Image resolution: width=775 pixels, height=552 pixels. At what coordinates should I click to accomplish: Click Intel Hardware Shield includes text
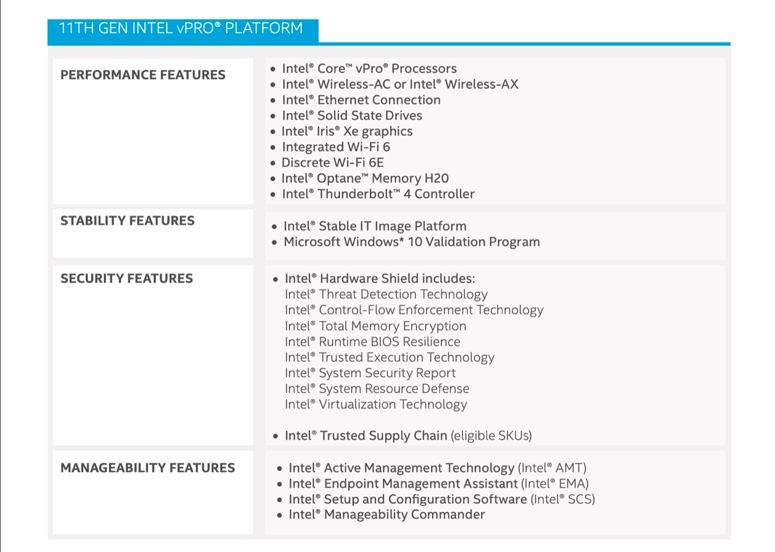pyautogui.click(x=379, y=279)
